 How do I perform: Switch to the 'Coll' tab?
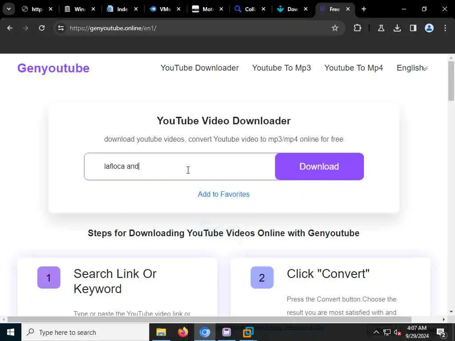point(246,9)
